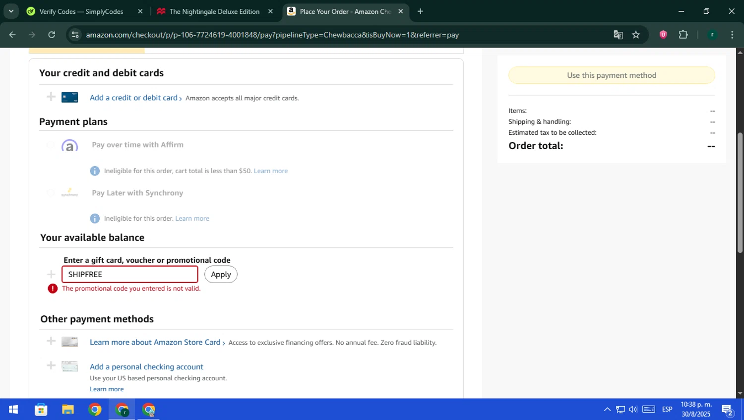
Task: Switch to The Nightingale Deluxe Edition tab
Action: click(x=214, y=11)
